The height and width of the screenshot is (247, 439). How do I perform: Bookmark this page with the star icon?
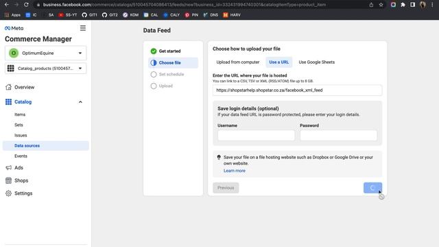(381, 5)
